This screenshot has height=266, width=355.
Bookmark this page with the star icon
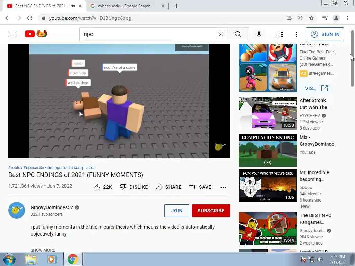click(311, 18)
